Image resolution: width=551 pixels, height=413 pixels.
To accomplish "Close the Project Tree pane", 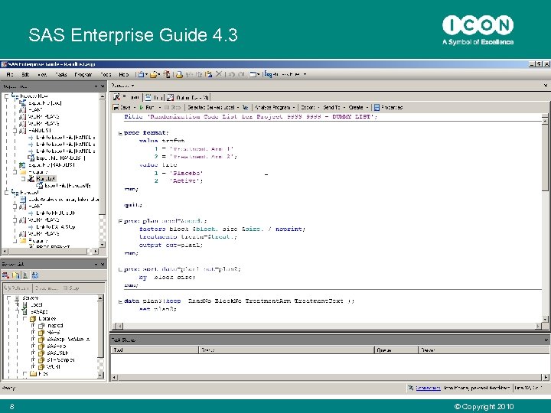I will 103,86.
